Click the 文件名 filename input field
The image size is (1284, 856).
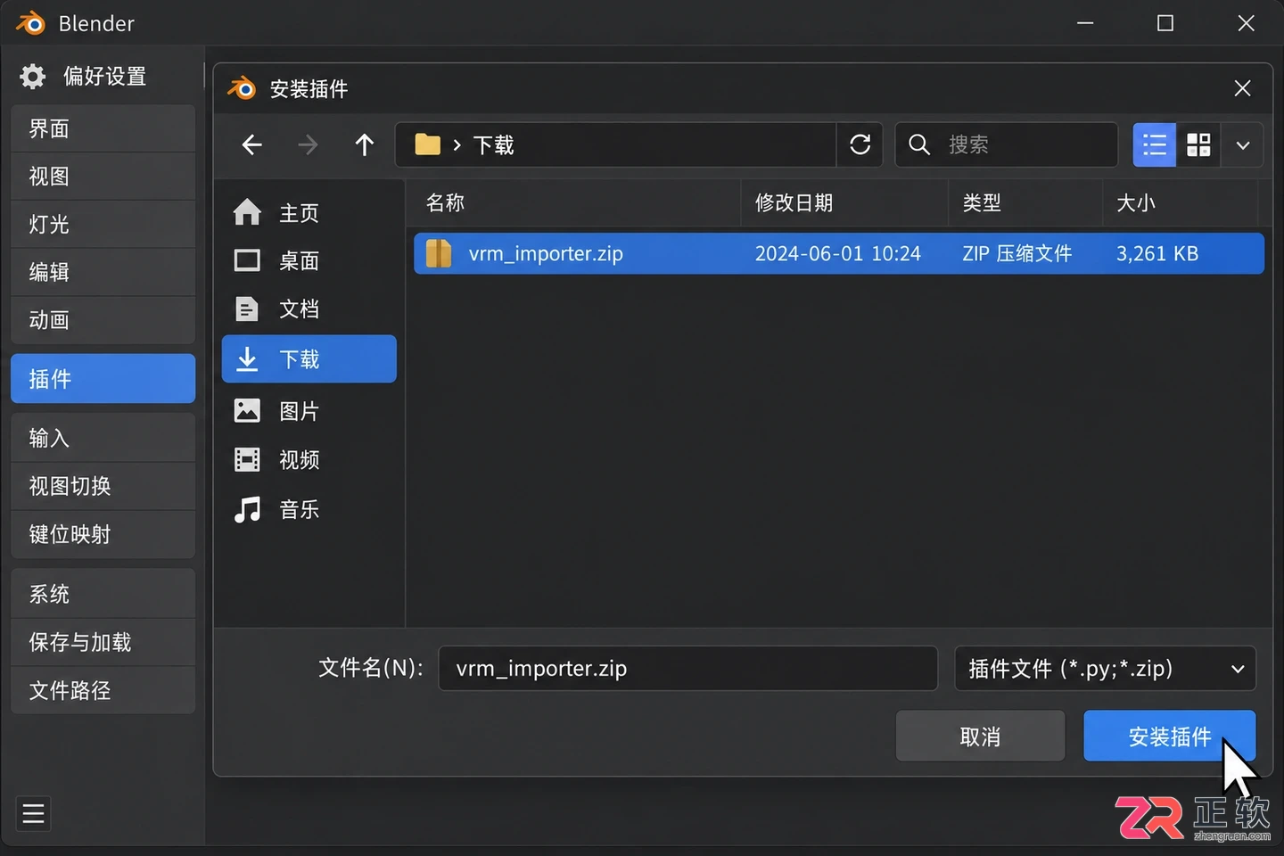point(687,668)
